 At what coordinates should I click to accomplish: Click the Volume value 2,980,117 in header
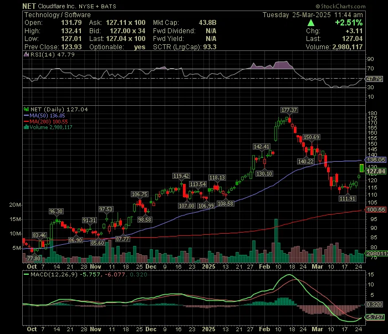click(348, 47)
